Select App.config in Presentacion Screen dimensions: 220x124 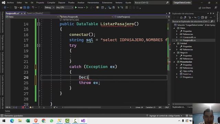click(188, 71)
